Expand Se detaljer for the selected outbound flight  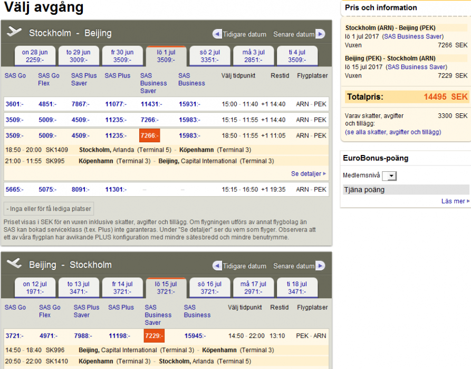[x=309, y=173]
